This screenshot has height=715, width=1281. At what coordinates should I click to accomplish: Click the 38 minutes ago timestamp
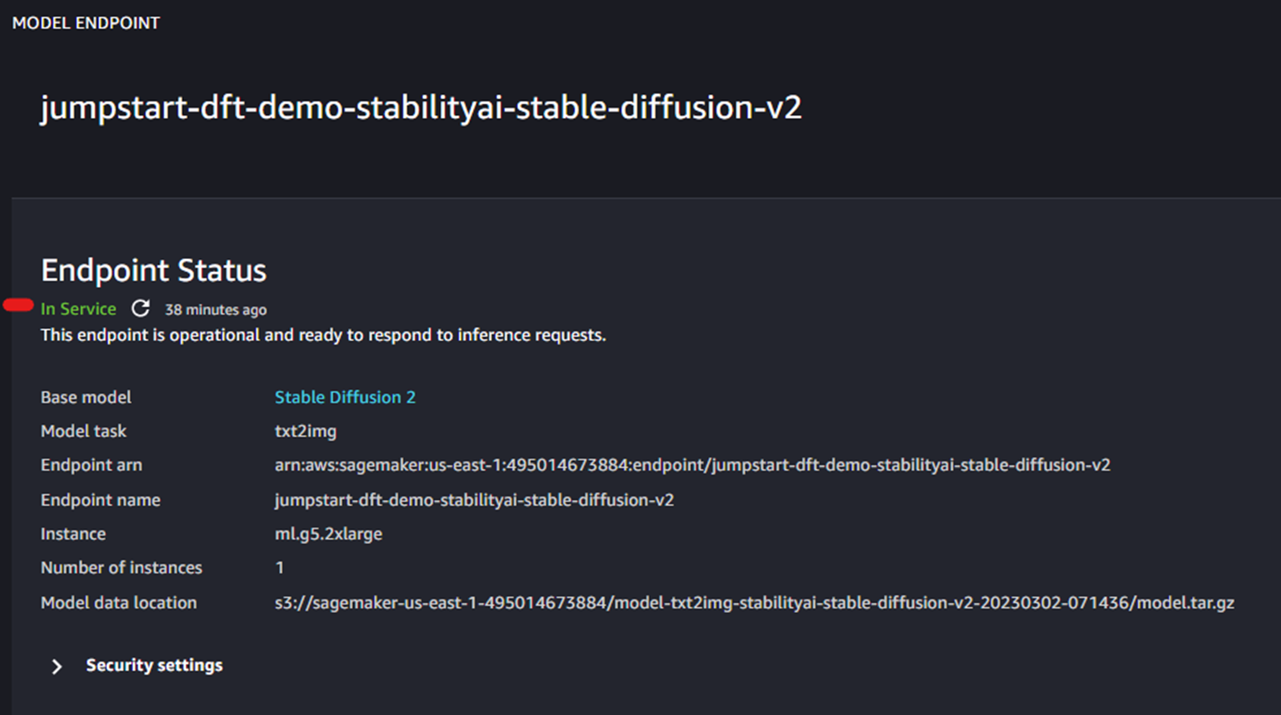[216, 309]
